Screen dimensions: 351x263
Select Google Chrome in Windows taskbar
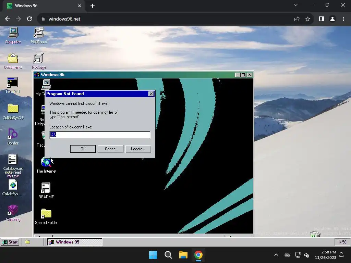198,255
